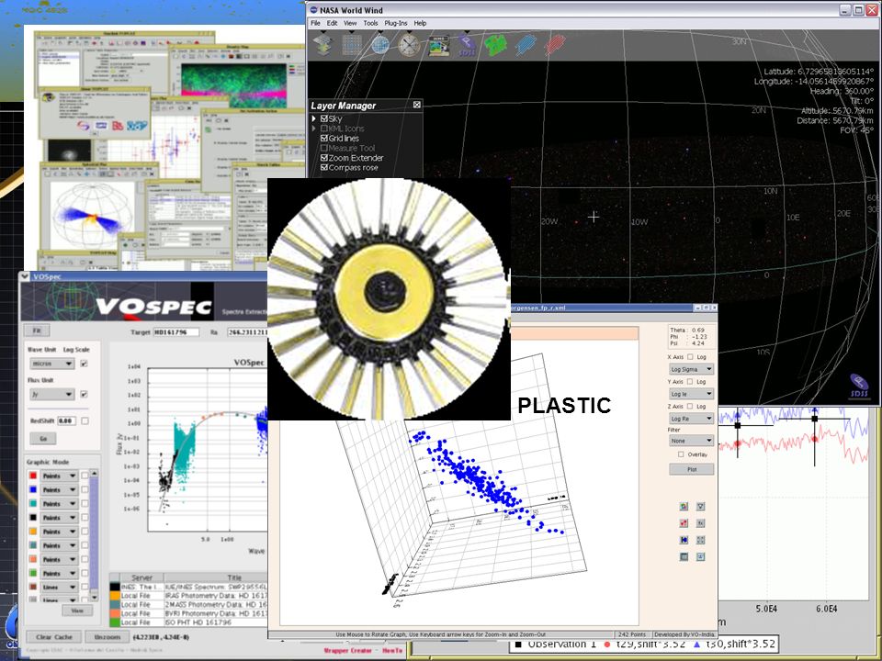Click the Target HD161796 input field

176,332
